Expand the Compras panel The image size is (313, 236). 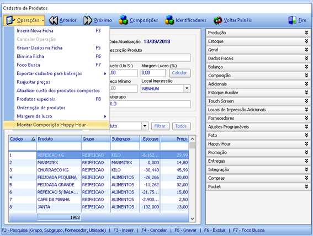pos(258,179)
